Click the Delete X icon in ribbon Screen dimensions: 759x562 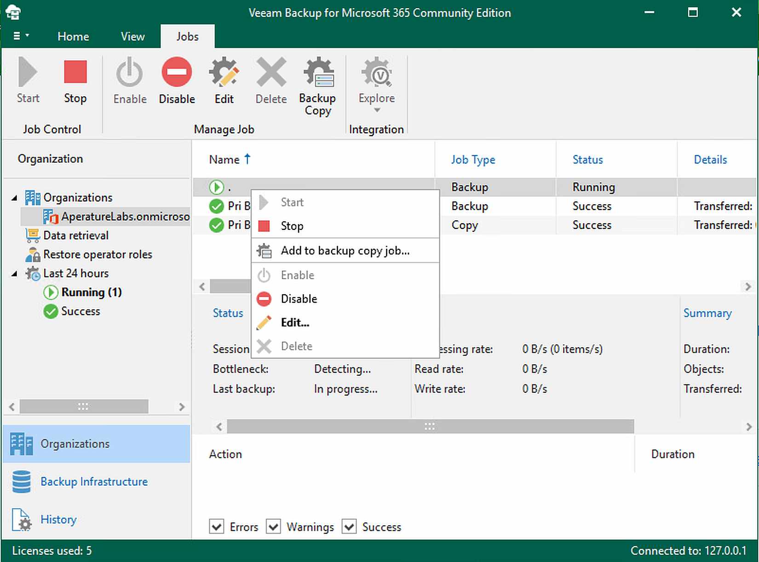271,72
